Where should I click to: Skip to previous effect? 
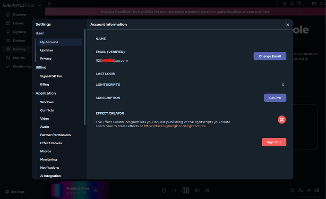coord(173,191)
